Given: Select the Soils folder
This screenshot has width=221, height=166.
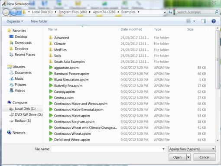Looking at the screenshot, I should coord(58,55).
